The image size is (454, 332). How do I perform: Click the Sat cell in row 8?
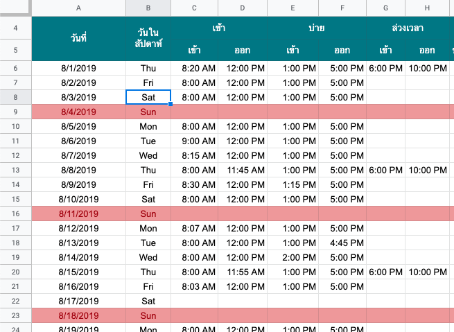(148, 97)
